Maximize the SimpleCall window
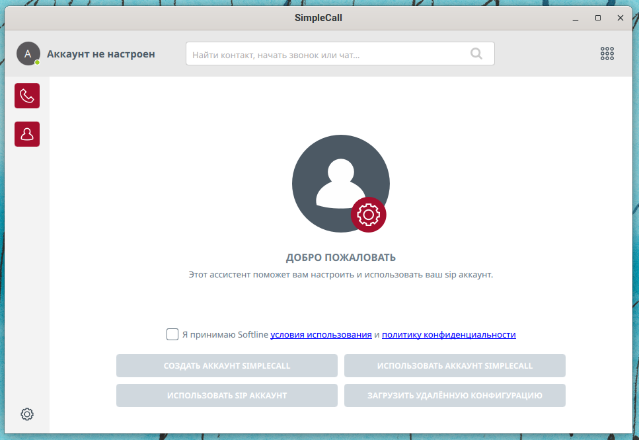The image size is (639, 440). 598,18
